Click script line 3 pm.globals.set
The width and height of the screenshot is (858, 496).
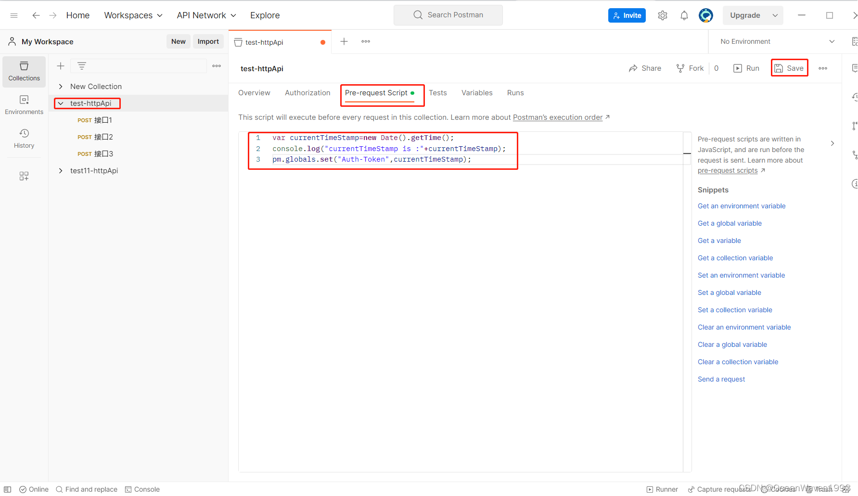(x=371, y=159)
